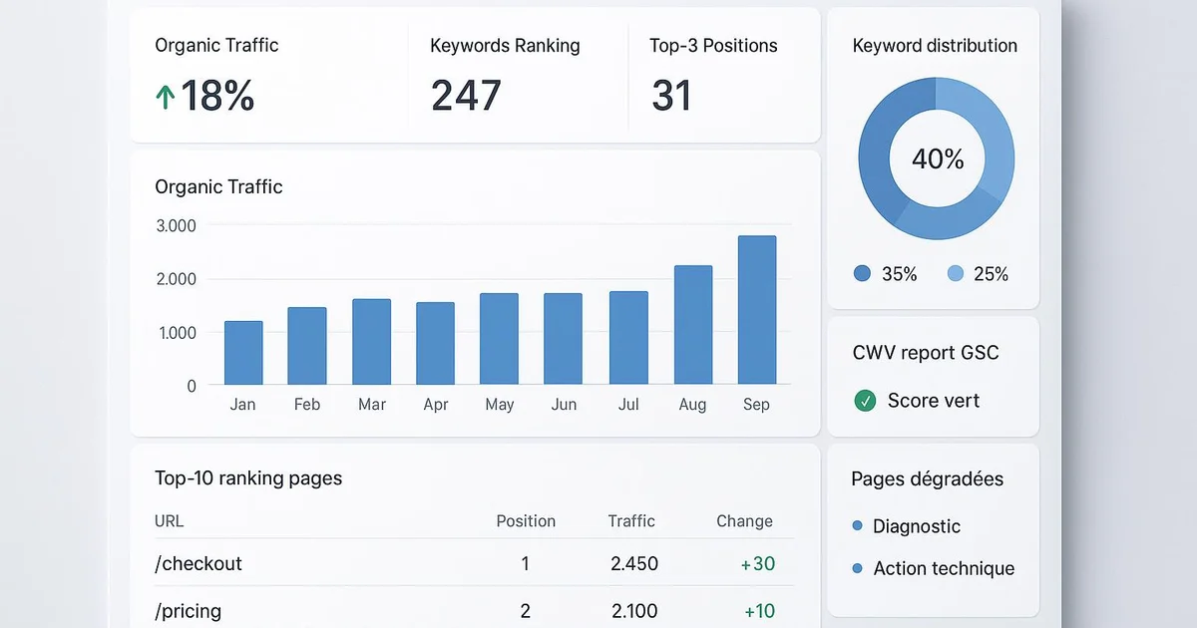Click the Sep bar in the chart
This screenshot has width=1197, height=628.
tap(757, 310)
